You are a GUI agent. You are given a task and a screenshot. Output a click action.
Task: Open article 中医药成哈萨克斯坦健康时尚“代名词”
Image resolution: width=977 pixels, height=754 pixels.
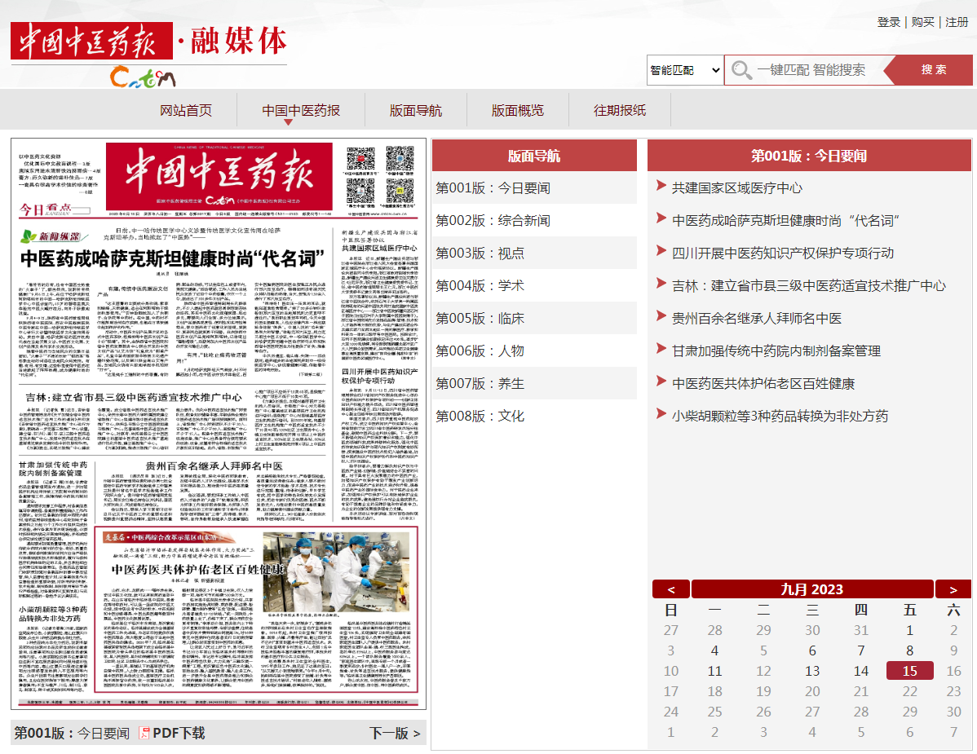point(785,220)
